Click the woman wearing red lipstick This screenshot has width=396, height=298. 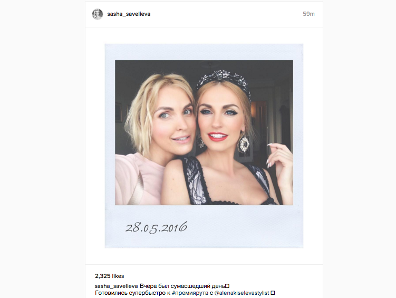(x=227, y=141)
